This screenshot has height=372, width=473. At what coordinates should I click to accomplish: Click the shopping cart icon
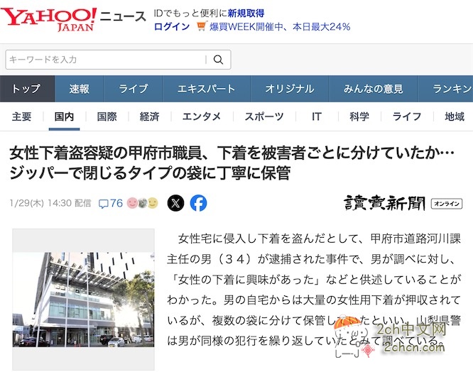201,26
